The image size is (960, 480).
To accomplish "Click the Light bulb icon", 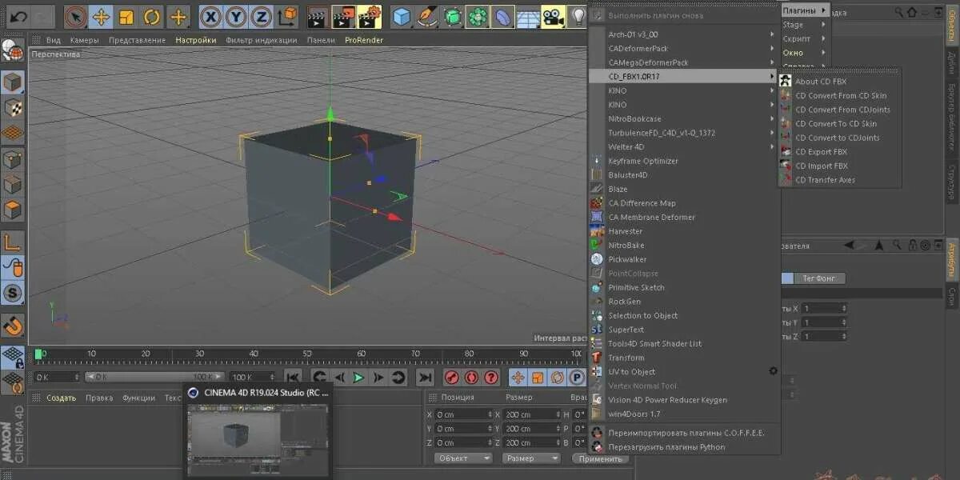I will 577,16.
